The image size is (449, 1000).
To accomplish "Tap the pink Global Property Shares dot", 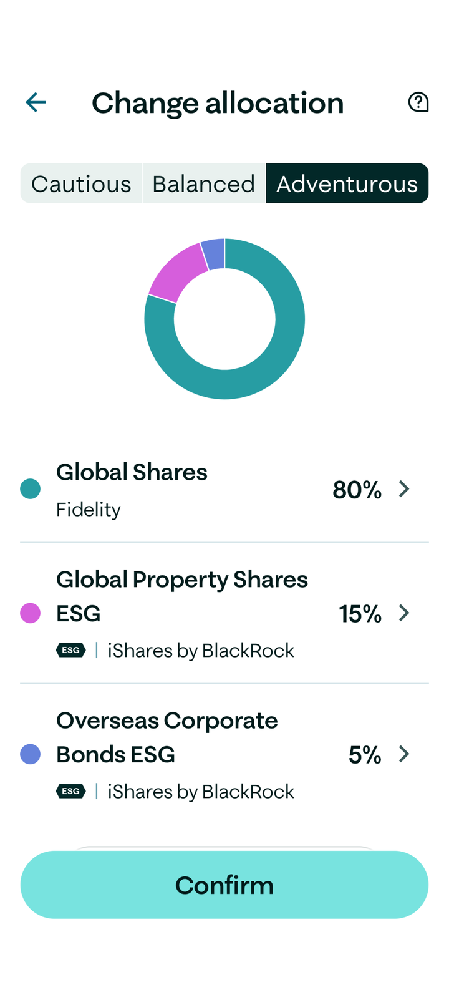I will [31, 613].
